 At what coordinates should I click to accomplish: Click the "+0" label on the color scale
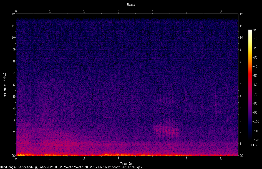(254, 30)
